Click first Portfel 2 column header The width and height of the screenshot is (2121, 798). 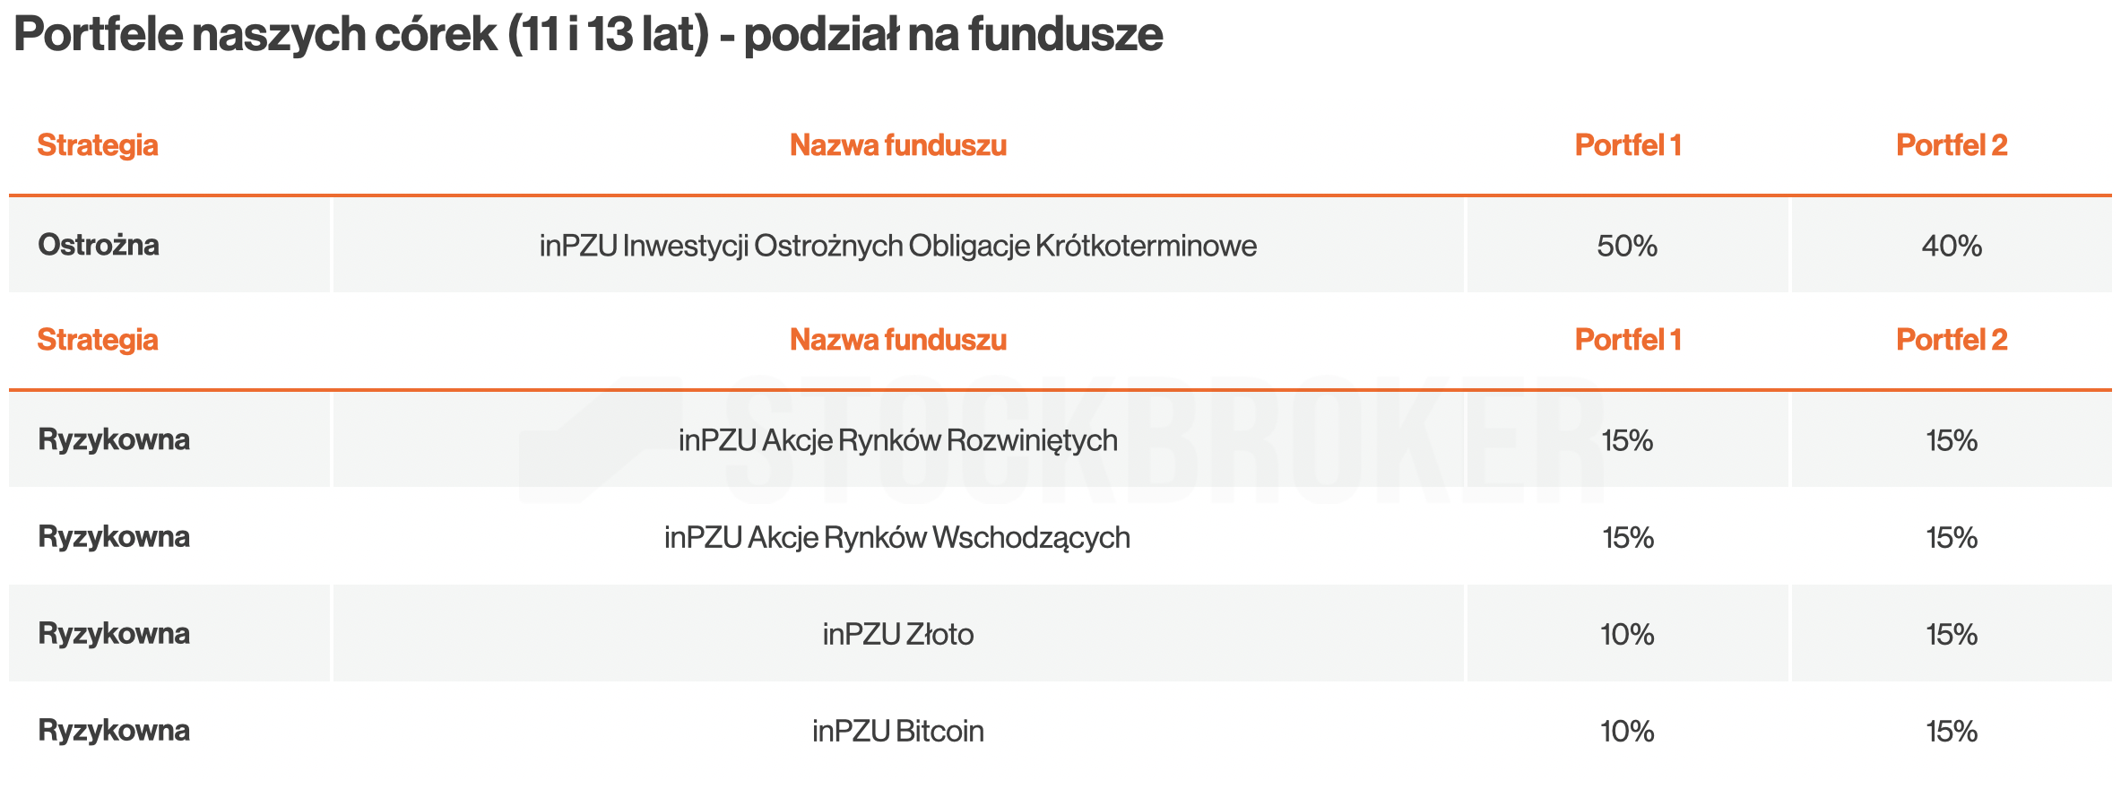(x=1952, y=145)
